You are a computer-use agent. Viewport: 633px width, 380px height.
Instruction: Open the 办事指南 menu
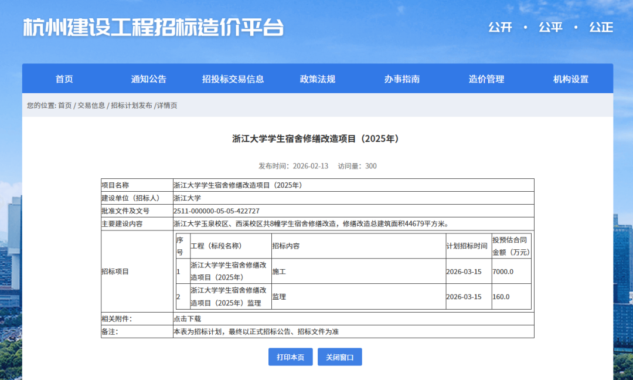click(x=404, y=79)
